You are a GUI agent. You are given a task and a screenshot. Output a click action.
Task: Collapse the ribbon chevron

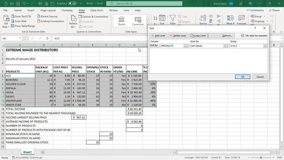pos(281,32)
